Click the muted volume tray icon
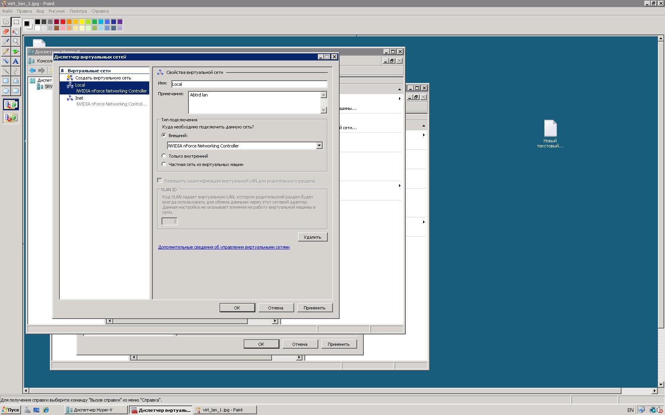The width and height of the screenshot is (665, 415). coord(661,410)
